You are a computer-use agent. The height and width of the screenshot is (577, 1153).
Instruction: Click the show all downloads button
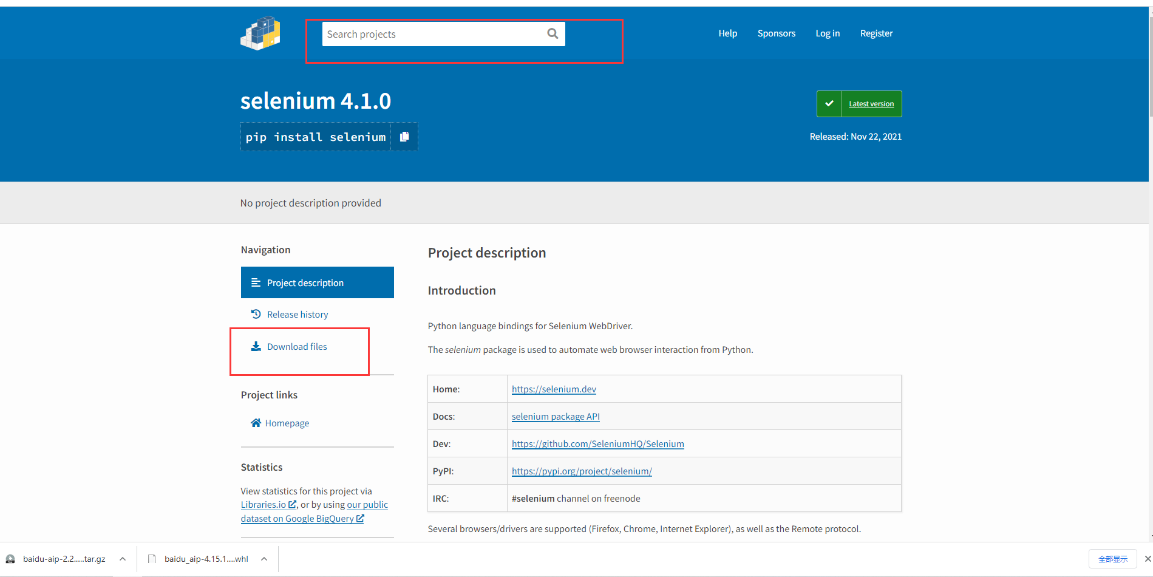pyautogui.click(x=1113, y=559)
